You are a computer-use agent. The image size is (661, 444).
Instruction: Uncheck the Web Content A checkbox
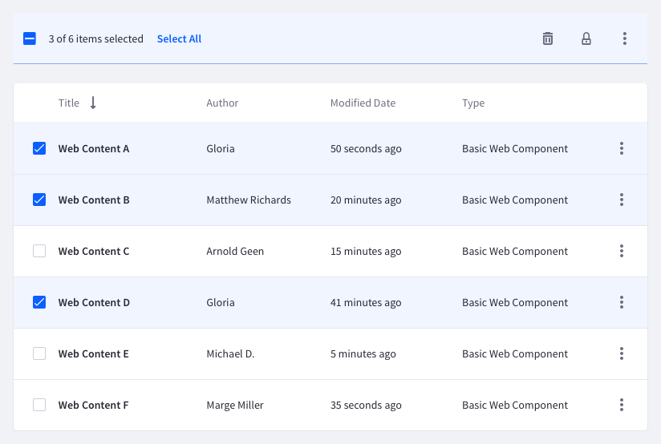(39, 148)
